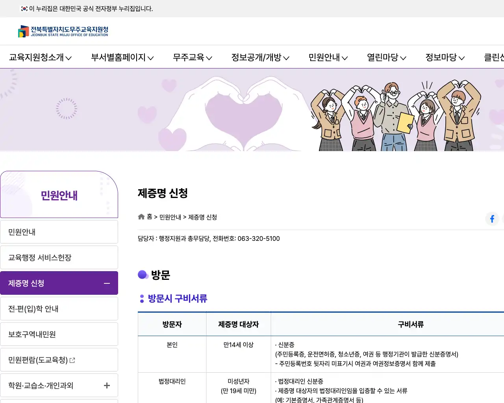Collapse 제증명 신청 with the minus icon

107,283
